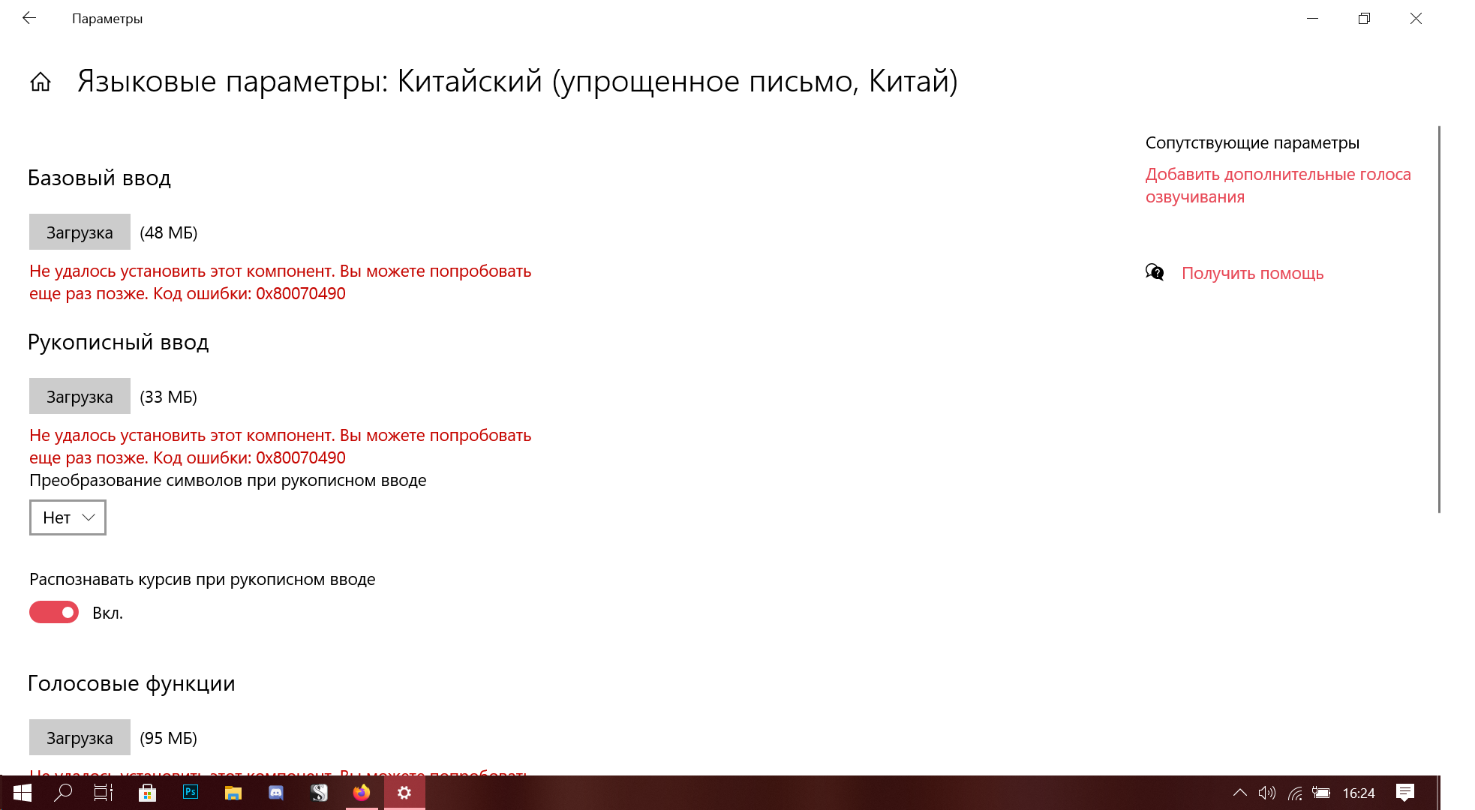Open the Windows Start menu
This screenshot has width=1475, height=810.
coord(22,793)
